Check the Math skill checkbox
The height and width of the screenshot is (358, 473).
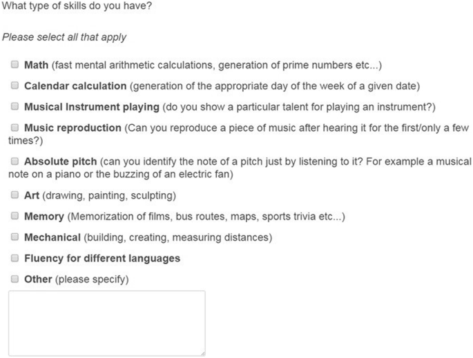(x=15, y=64)
